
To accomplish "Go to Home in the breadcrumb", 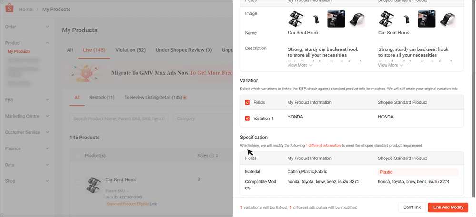I will [26, 10].
